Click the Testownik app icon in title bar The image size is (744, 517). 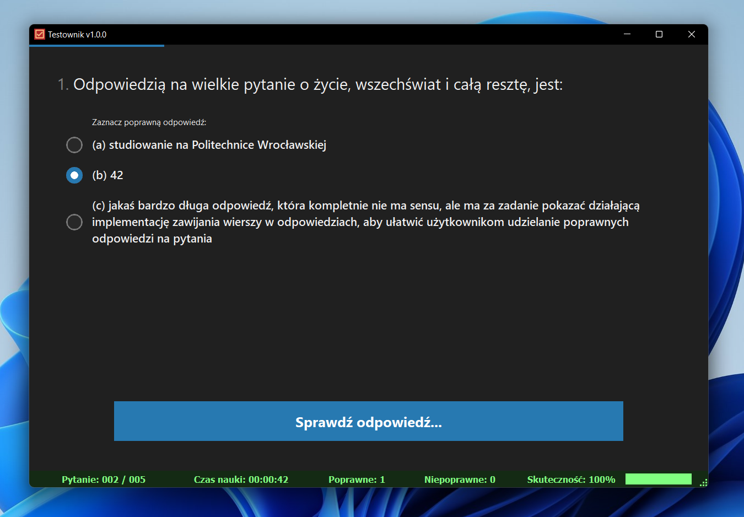pos(40,34)
